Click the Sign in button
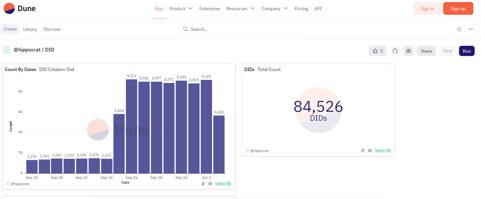 (427, 8)
